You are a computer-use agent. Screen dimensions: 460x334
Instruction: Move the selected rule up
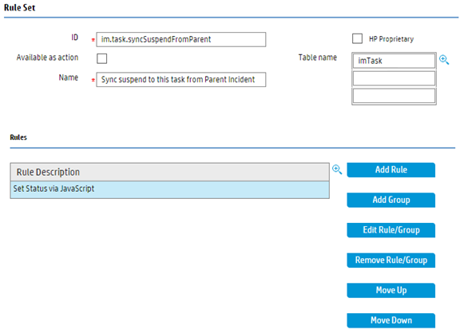[391, 291]
